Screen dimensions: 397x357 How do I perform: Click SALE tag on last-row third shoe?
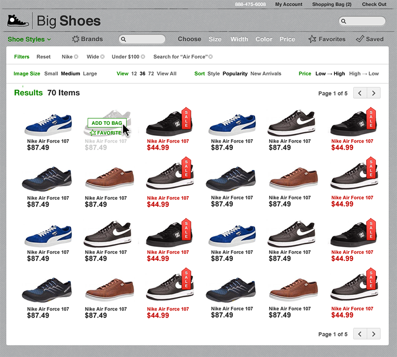186,279
